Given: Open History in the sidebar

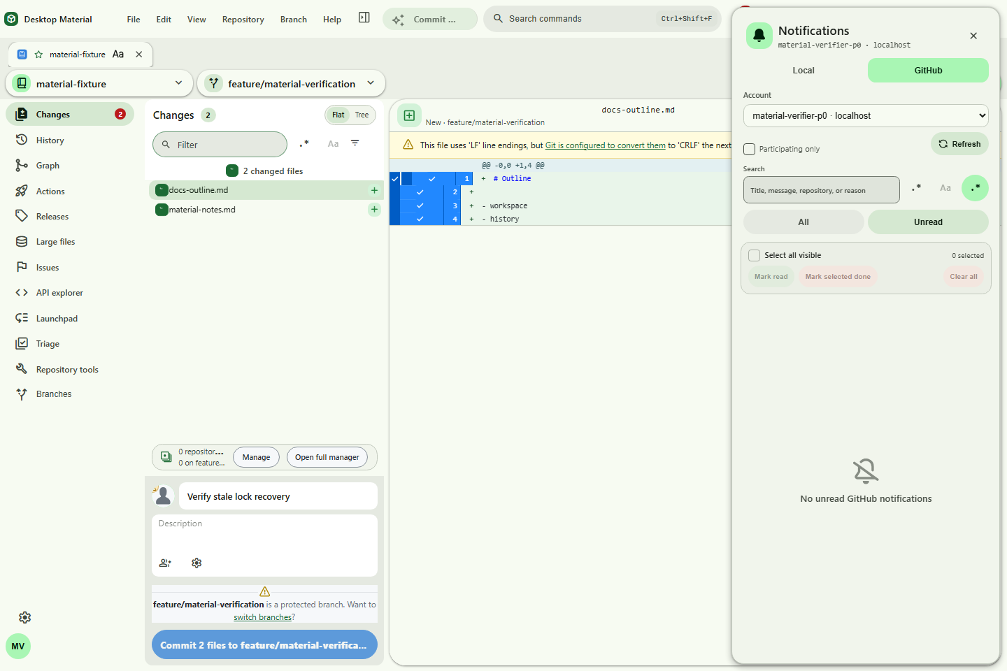Looking at the screenshot, I should click(70, 140).
